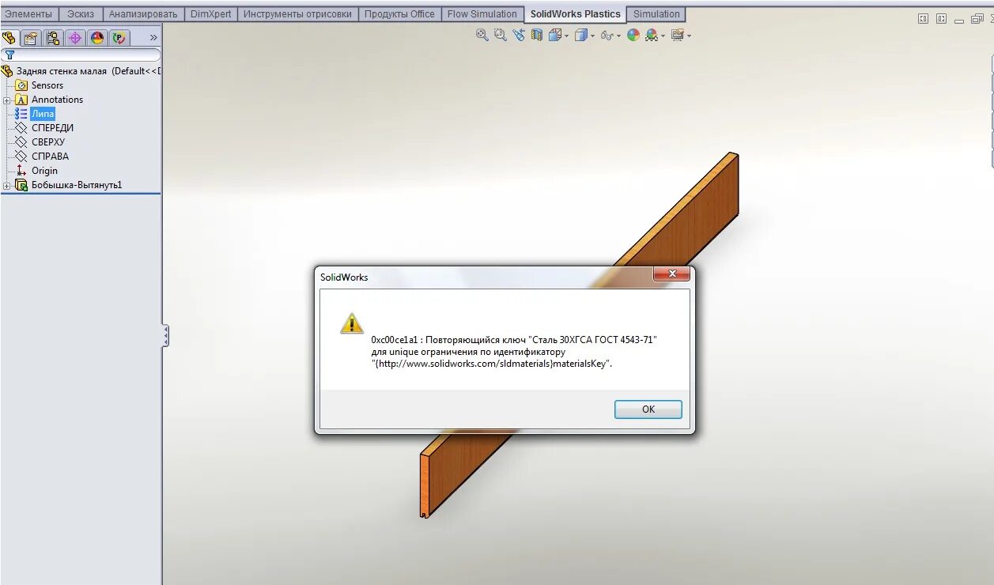Click the Hide/Show Items glasses icon
This screenshot has height=585, width=994.
pos(607,35)
